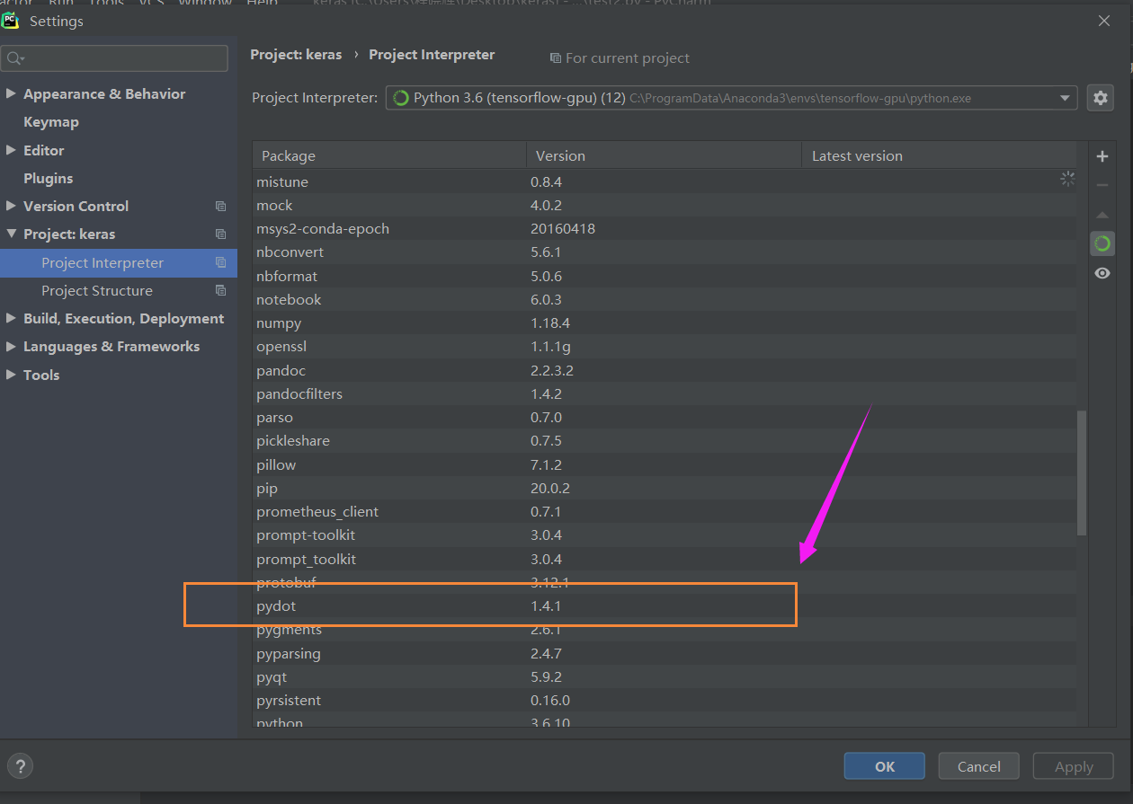Select the numpy package row
This screenshot has height=804, width=1133.
click(665, 322)
